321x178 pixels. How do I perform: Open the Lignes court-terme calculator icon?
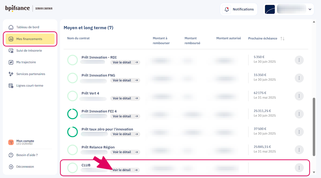tap(11, 86)
